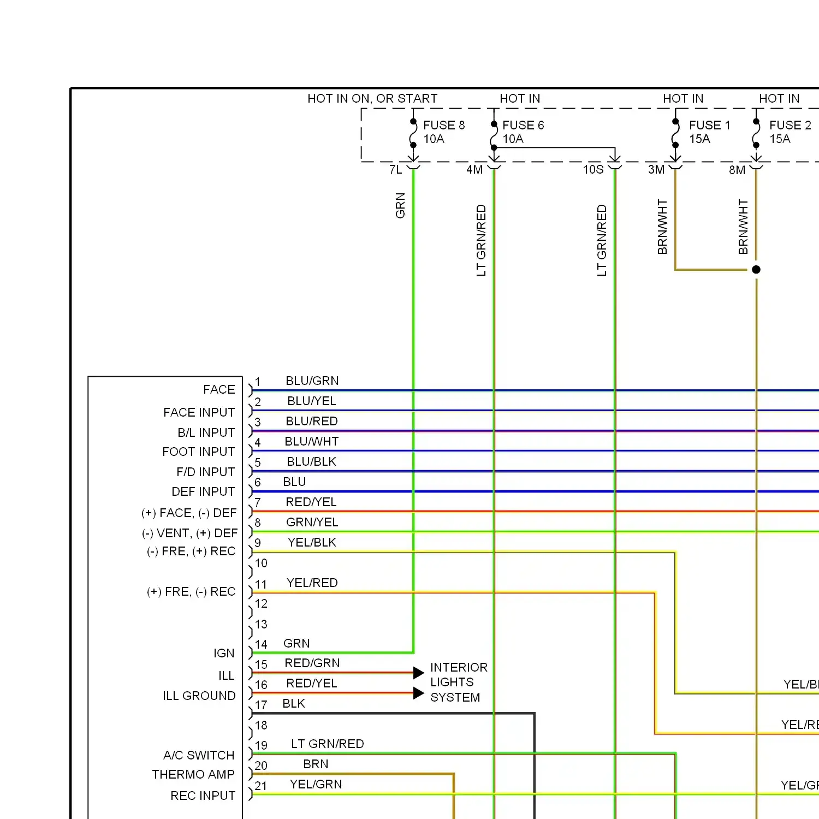This screenshot has width=819, height=819.
Task: Click pin number '12' on the connector
Action: coord(261,604)
